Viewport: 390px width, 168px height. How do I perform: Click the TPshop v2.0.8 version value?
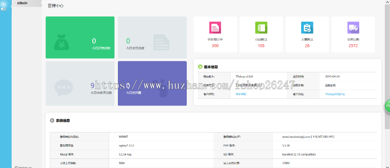tap(244, 77)
